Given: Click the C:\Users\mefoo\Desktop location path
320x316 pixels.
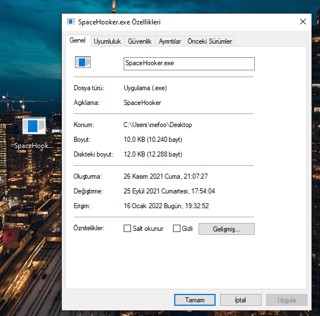Looking at the screenshot, I should [158, 125].
